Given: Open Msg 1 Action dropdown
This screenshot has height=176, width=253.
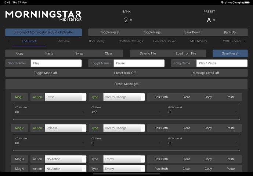Looking at the screenshot, I should point(66,97).
